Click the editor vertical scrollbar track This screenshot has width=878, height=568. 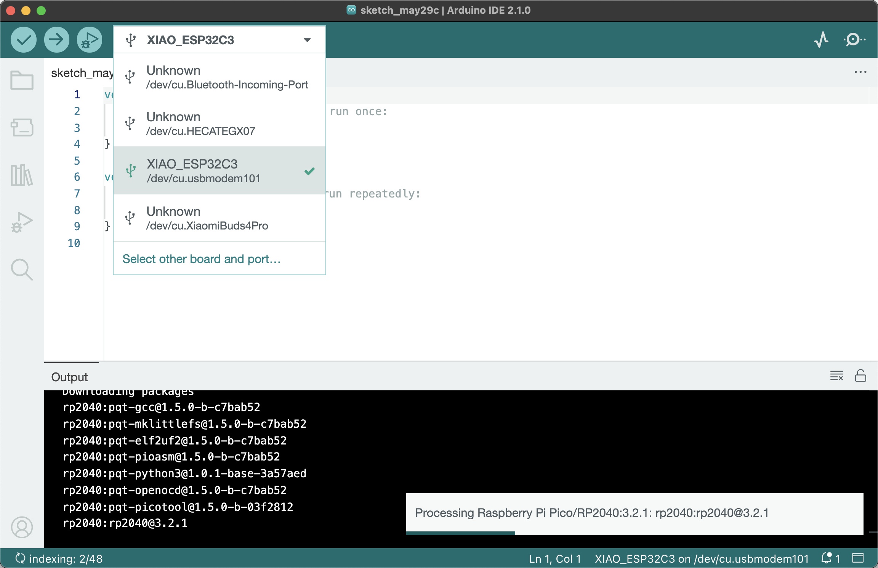tap(873, 223)
